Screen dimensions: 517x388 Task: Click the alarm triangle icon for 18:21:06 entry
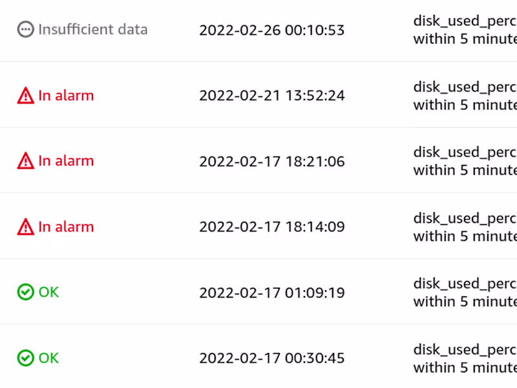[x=25, y=161]
